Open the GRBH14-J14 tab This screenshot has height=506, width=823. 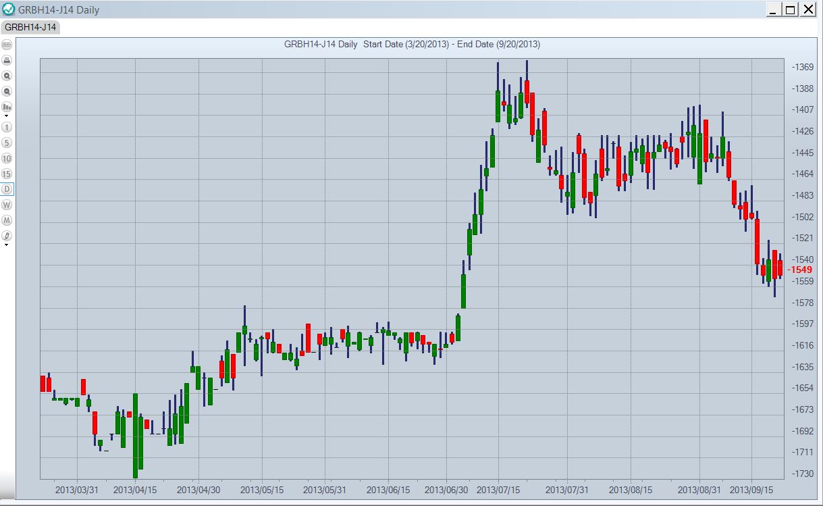tap(31, 27)
